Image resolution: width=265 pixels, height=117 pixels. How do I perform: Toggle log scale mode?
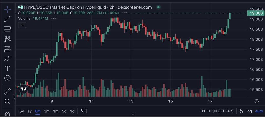pyautogui.click(x=249, y=111)
